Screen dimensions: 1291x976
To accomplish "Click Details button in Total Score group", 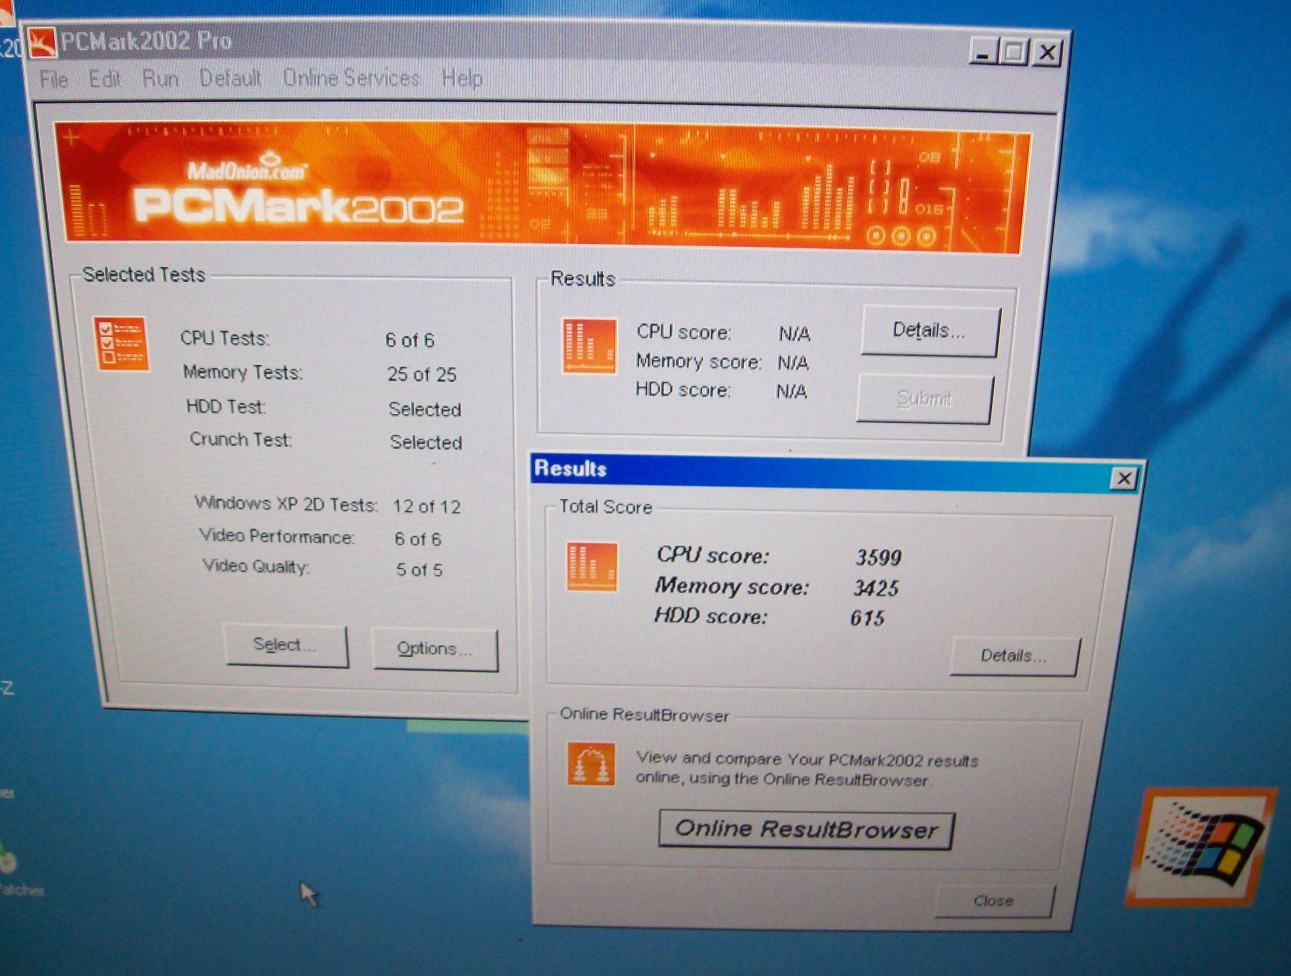I will 1014,656.
